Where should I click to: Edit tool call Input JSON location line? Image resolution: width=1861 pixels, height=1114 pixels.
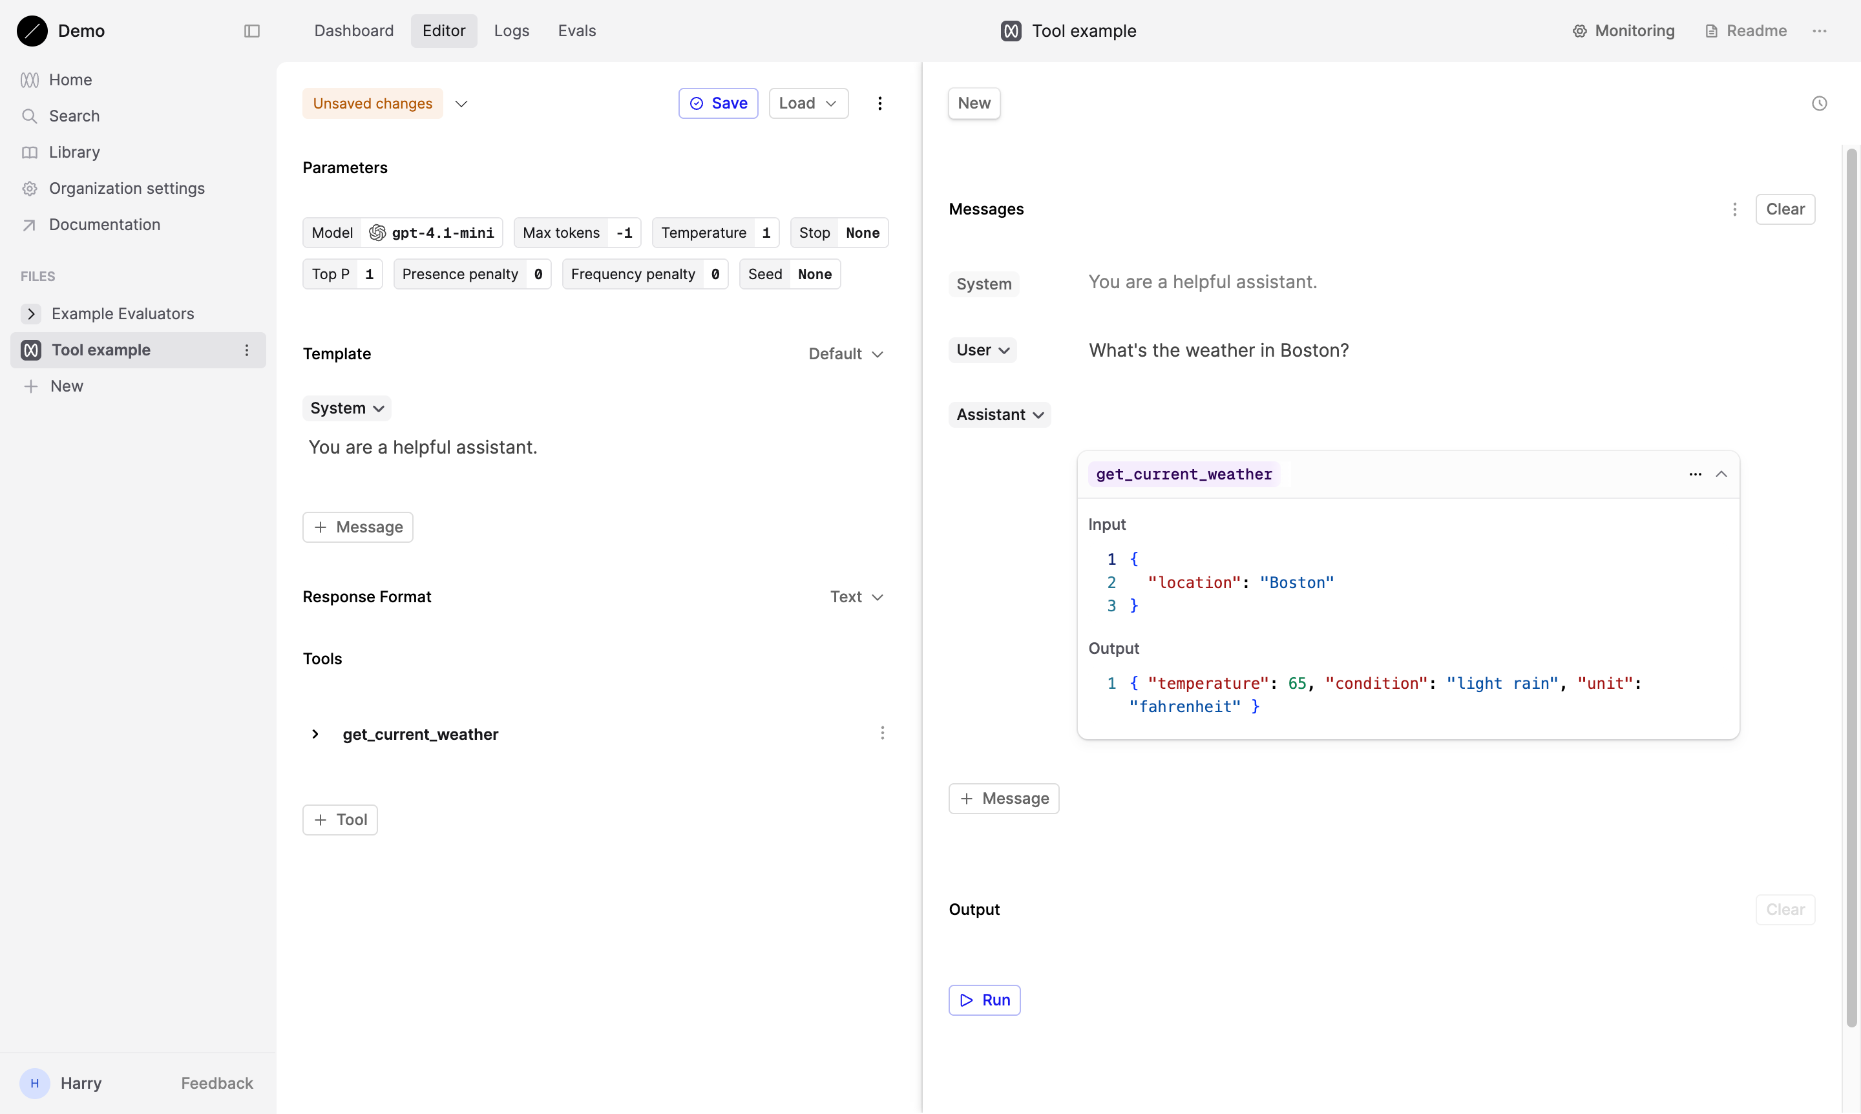pos(1240,582)
